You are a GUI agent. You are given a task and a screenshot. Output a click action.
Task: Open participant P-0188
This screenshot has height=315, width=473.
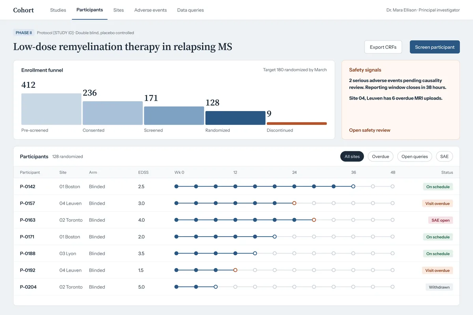[28, 254]
